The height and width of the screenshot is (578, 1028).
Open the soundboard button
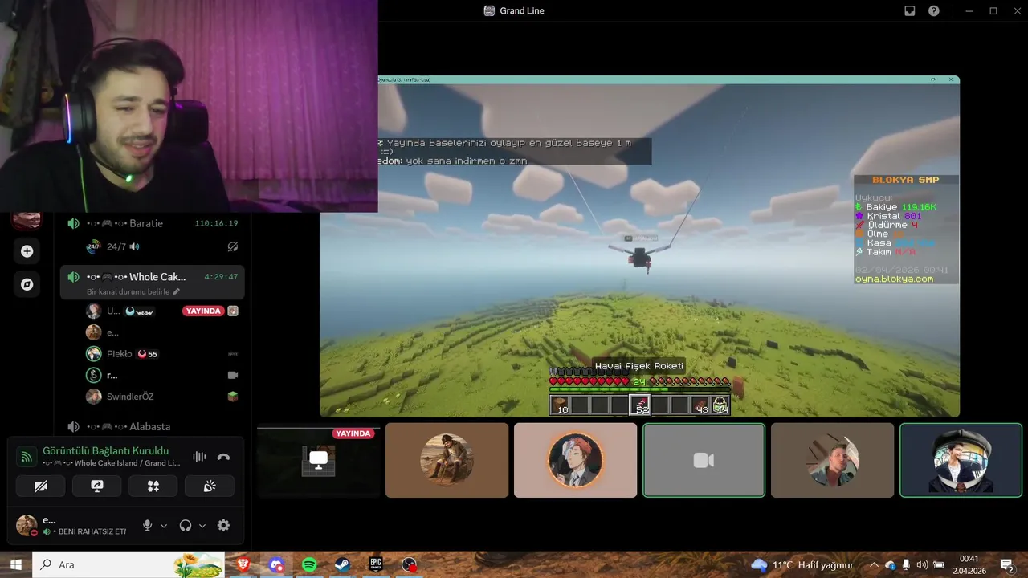[210, 486]
